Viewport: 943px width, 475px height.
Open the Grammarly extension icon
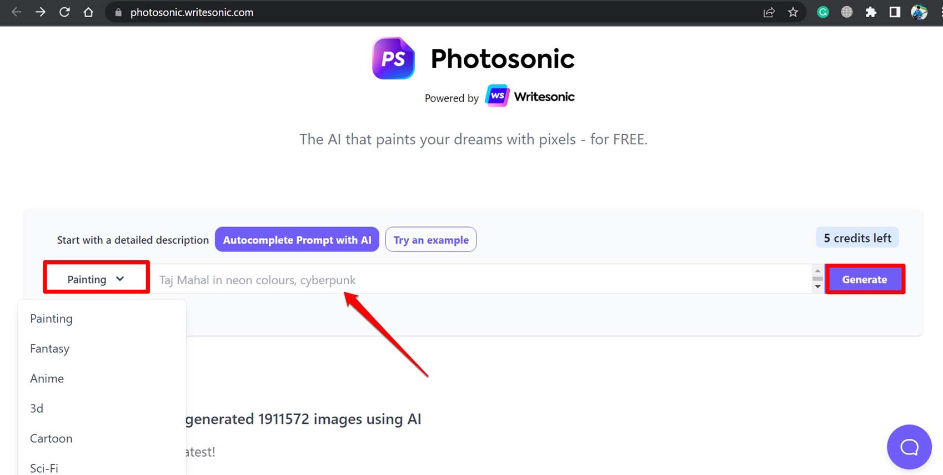(x=823, y=12)
